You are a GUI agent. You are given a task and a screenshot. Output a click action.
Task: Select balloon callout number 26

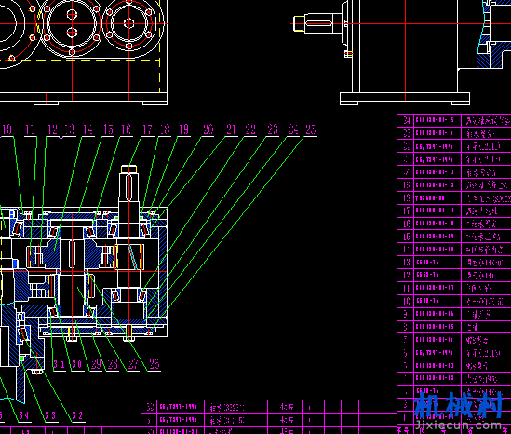pos(155,364)
